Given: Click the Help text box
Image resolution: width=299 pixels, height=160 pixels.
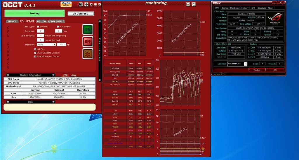Looking at the screenshot, I should [50, 107].
